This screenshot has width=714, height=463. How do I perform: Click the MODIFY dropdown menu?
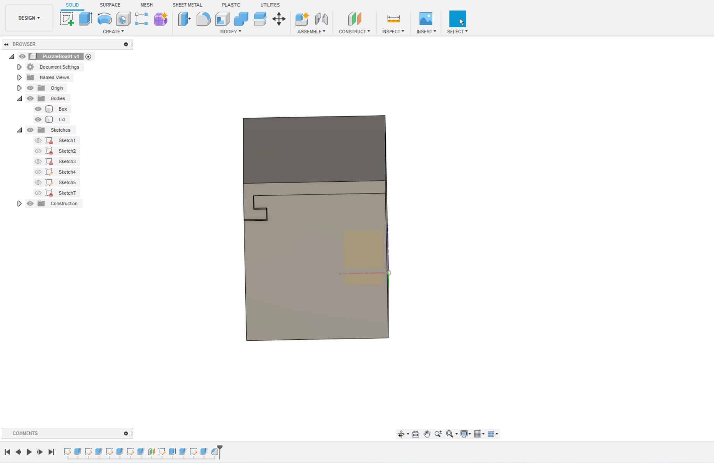pyautogui.click(x=232, y=31)
